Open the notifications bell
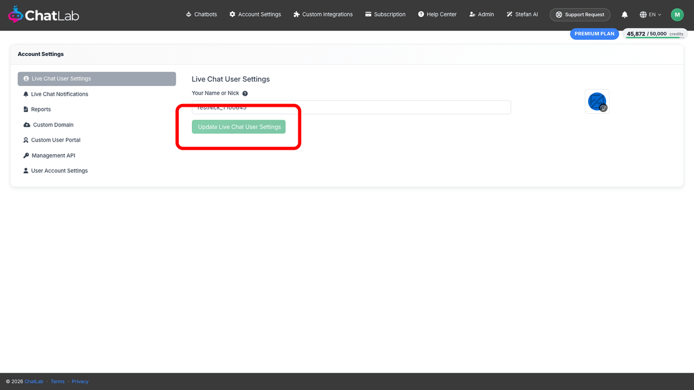694x390 pixels. point(625,14)
